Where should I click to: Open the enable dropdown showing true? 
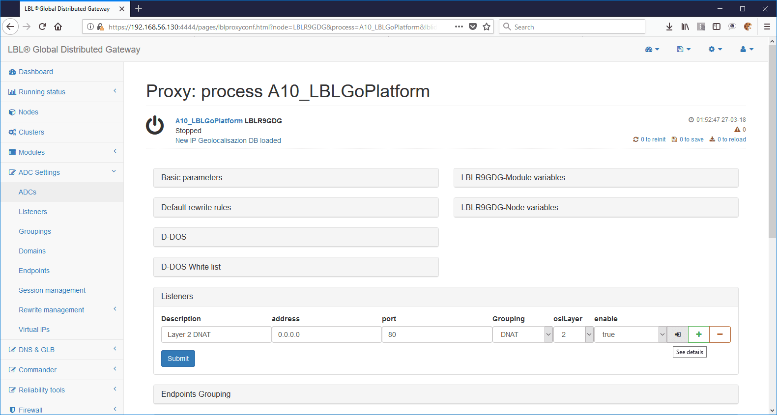631,334
